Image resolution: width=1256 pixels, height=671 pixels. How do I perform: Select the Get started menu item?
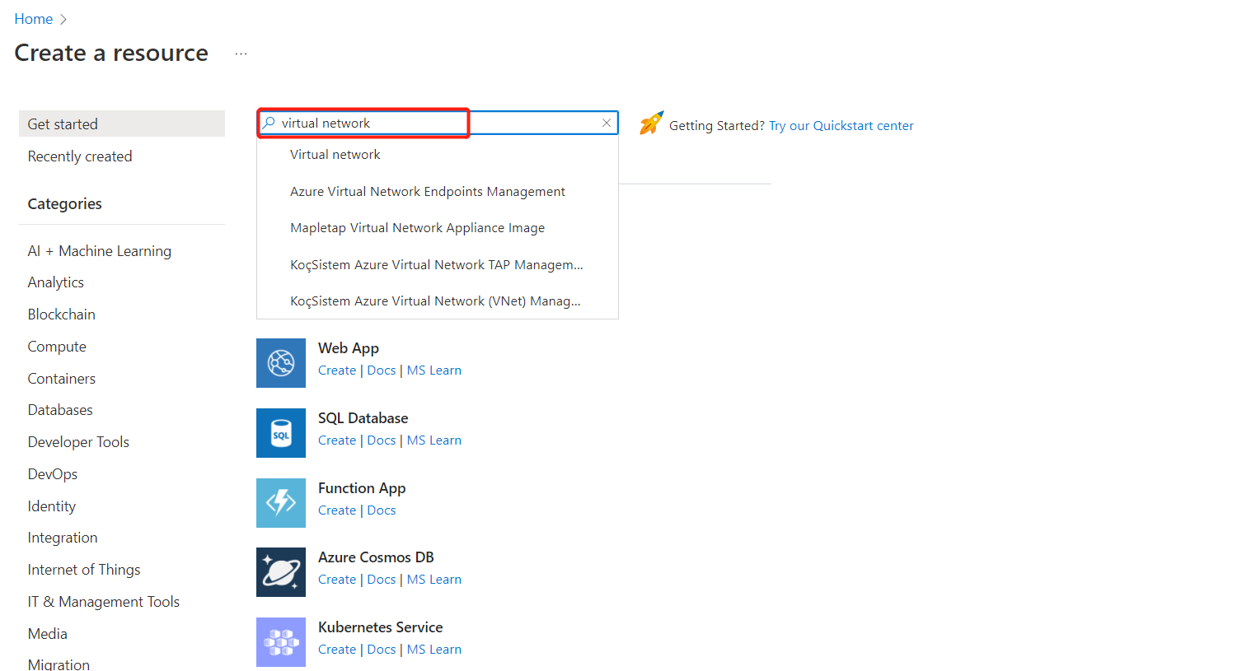pyautogui.click(x=122, y=123)
